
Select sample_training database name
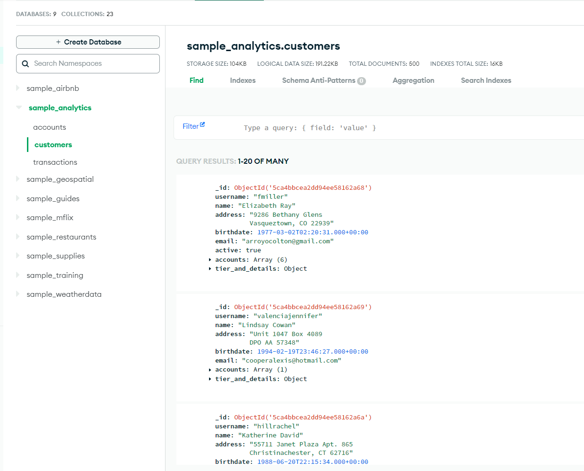(x=55, y=275)
